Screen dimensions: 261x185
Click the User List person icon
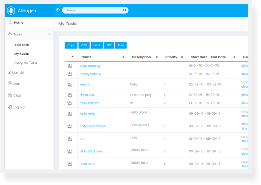coord(10,72)
